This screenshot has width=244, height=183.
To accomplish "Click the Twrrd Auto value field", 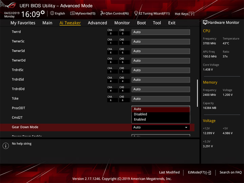I will coord(161,32).
